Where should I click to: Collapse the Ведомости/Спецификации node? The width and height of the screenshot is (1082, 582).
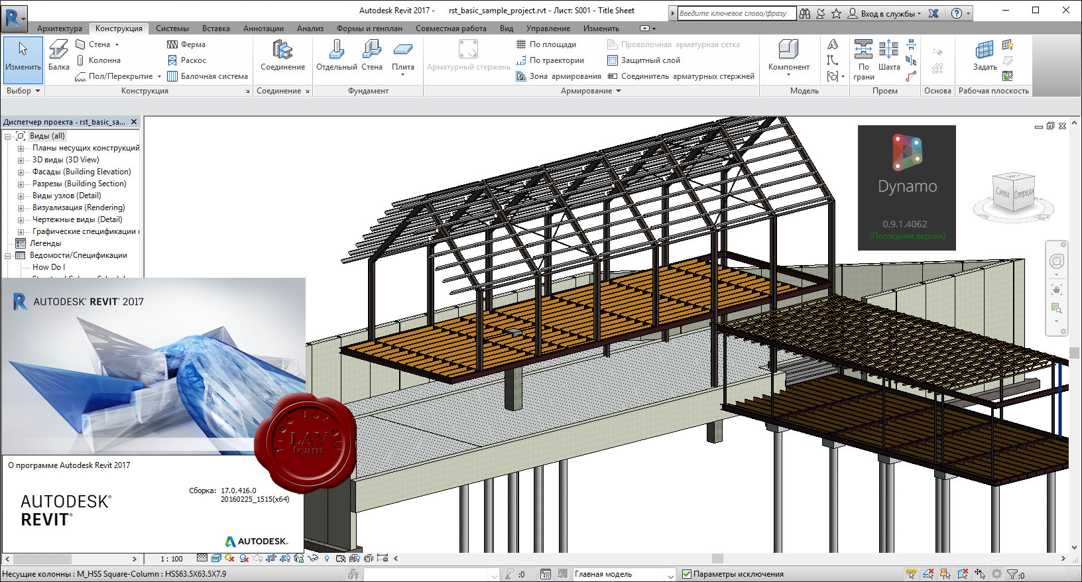(x=8, y=256)
